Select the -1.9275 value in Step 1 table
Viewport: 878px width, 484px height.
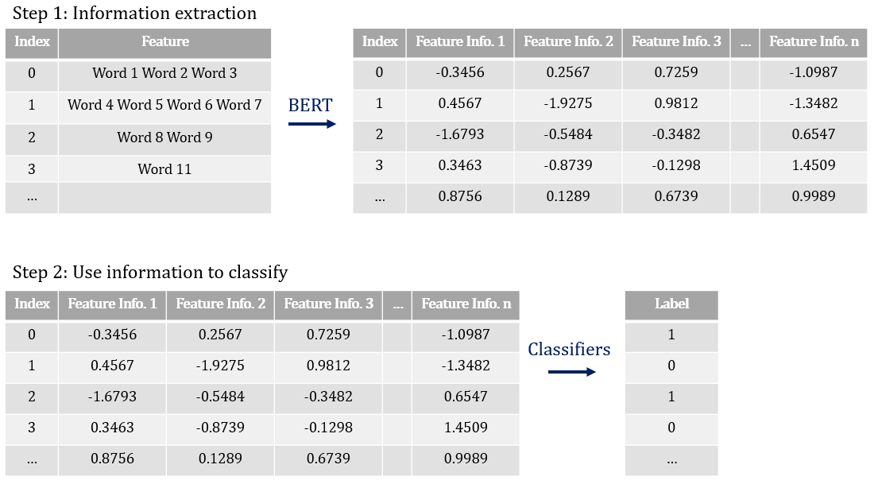pos(567,105)
